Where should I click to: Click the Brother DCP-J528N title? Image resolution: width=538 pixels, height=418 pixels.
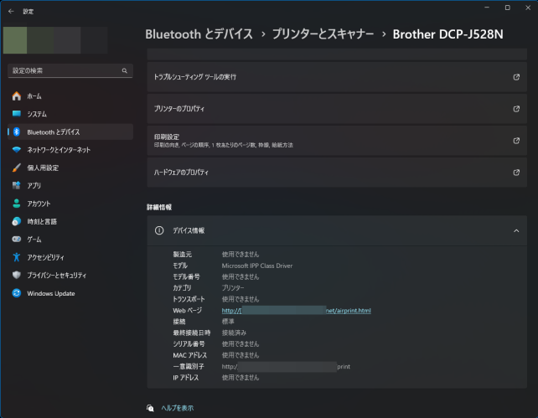pyautogui.click(x=447, y=34)
